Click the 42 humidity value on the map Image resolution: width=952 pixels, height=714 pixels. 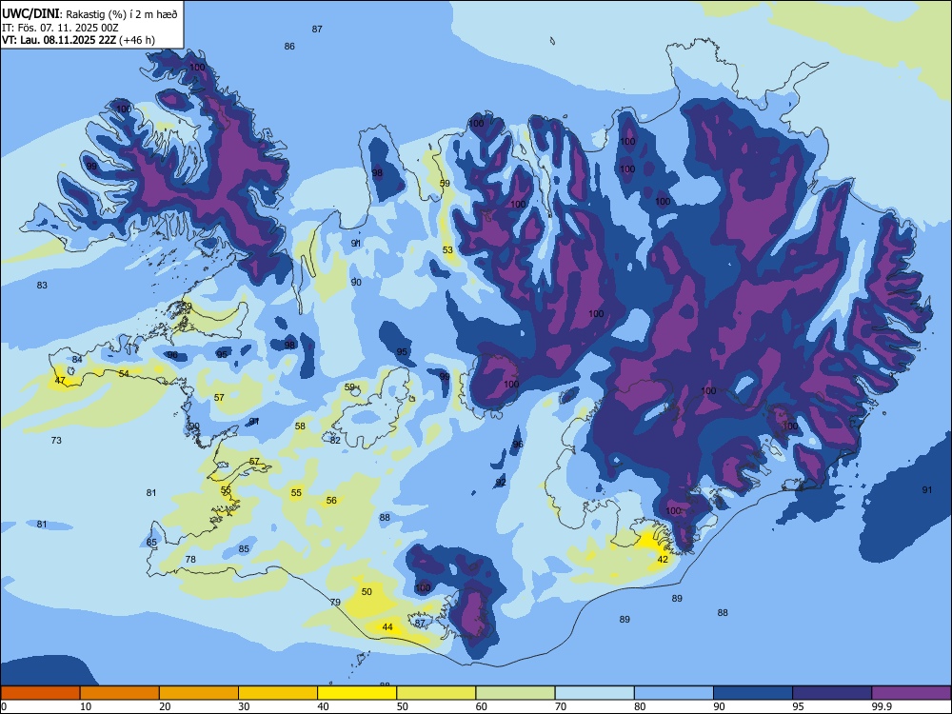tap(663, 559)
